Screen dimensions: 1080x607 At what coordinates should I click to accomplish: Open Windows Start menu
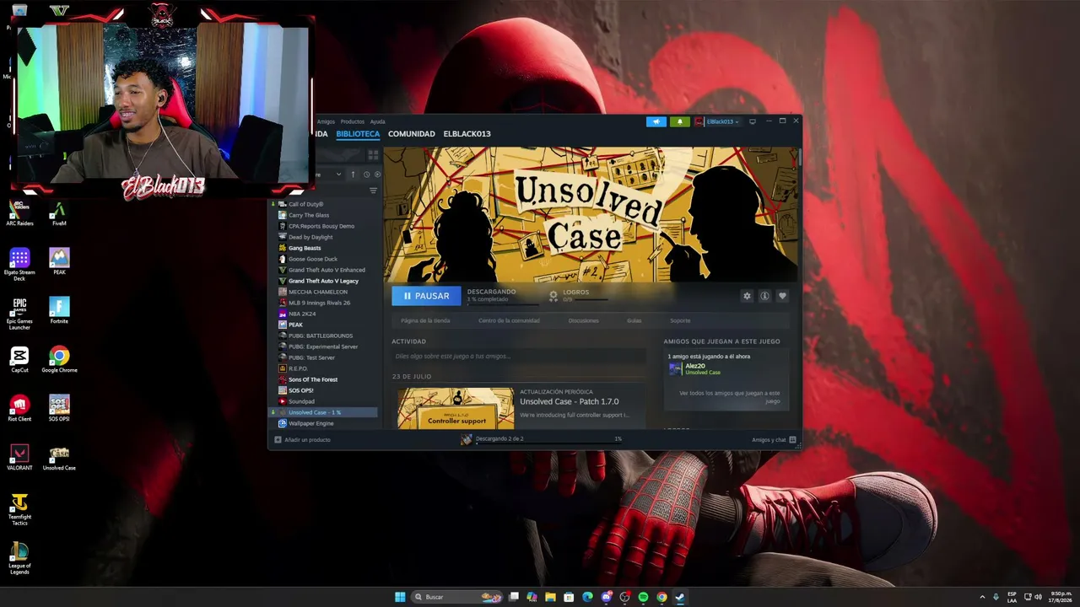pos(400,597)
